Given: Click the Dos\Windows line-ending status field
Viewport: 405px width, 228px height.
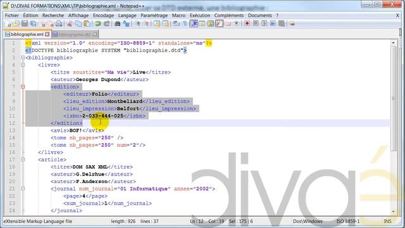Looking at the screenshot, I should [x=308, y=221].
